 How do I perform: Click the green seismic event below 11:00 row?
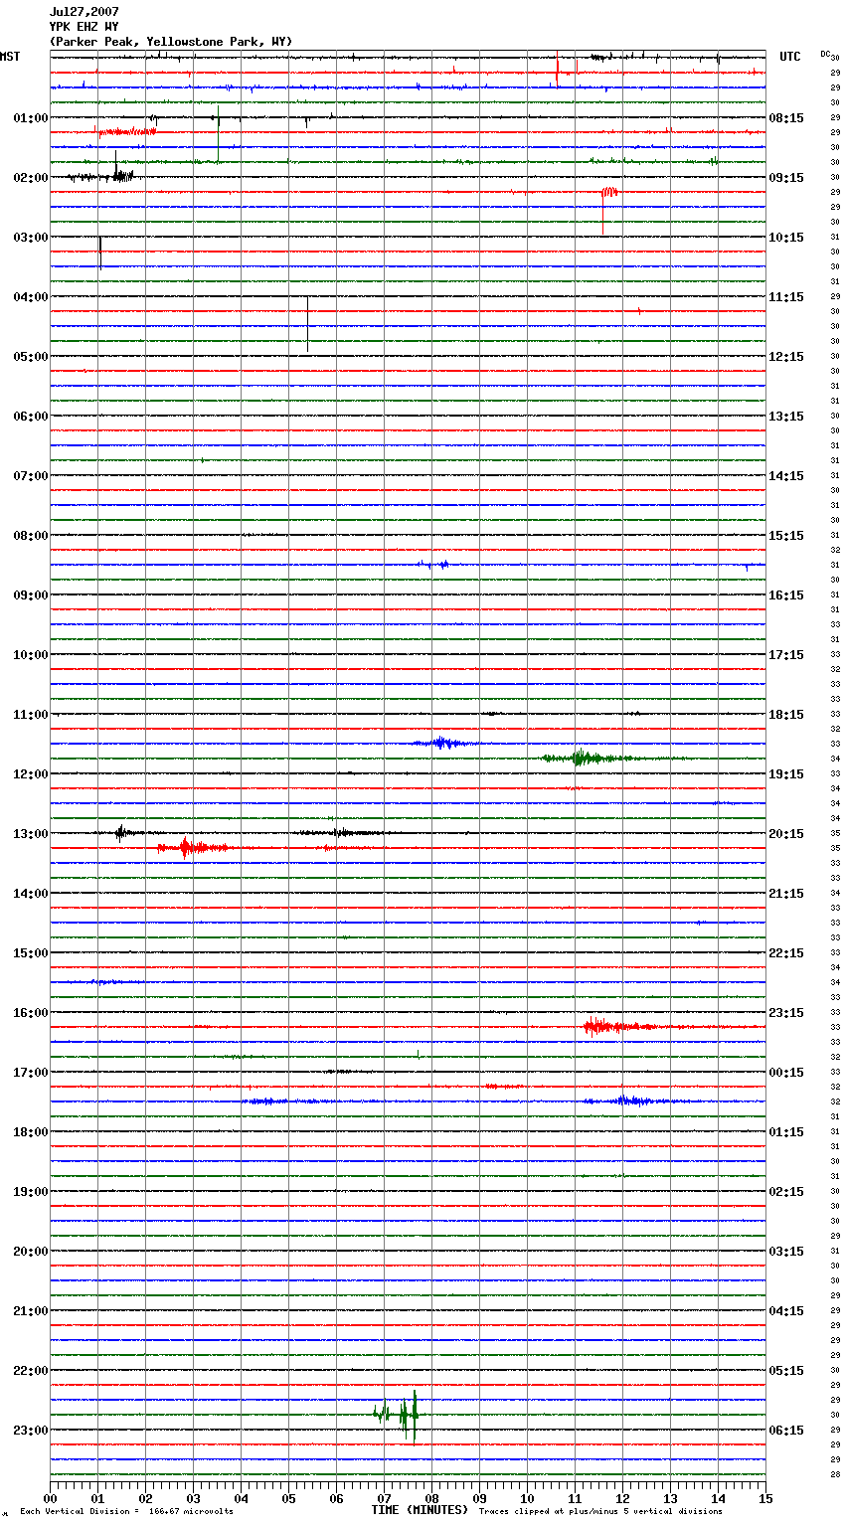click(587, 759)
